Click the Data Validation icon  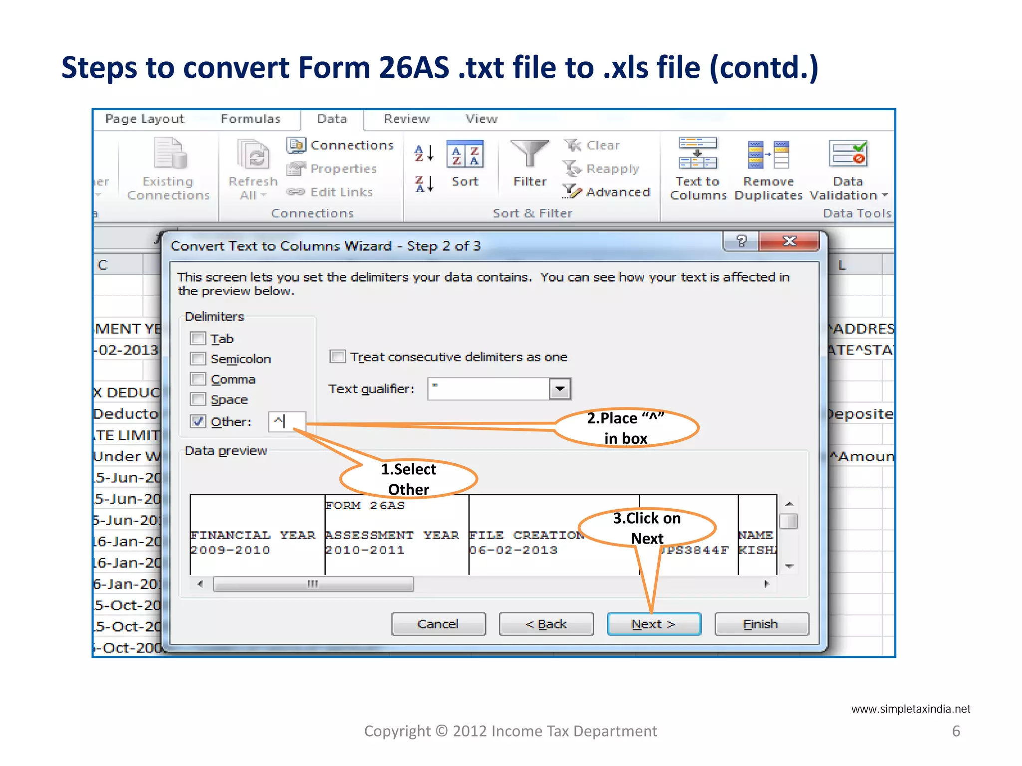coord(848,154)
